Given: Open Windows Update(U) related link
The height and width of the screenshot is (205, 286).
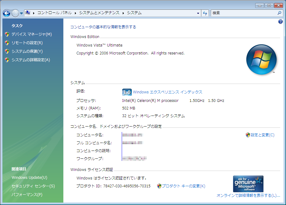Looking at the screenshot, I should 29,178.
